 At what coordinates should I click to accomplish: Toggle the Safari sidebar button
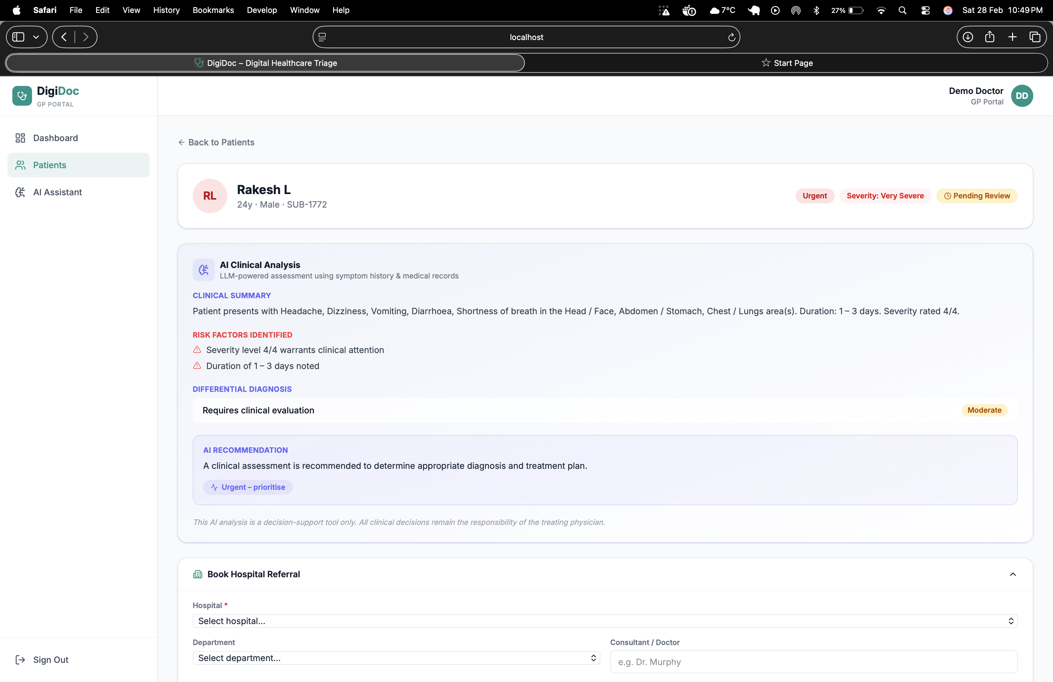(x=18, y=37)
